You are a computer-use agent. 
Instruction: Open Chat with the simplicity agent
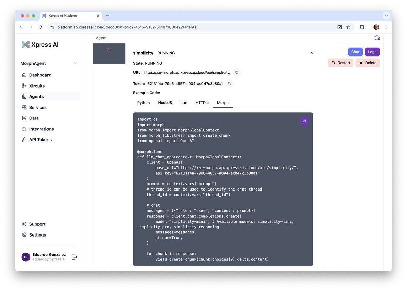point(355,52)
